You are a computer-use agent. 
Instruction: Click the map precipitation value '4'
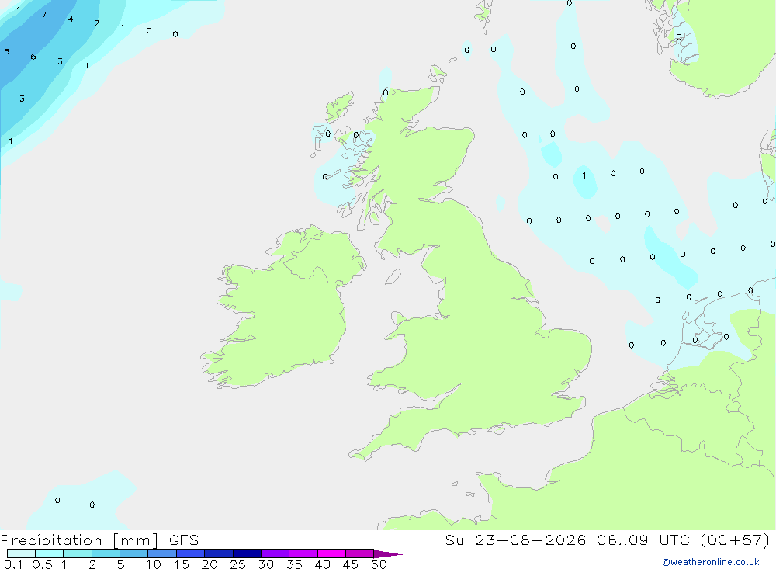pos(71,19)
